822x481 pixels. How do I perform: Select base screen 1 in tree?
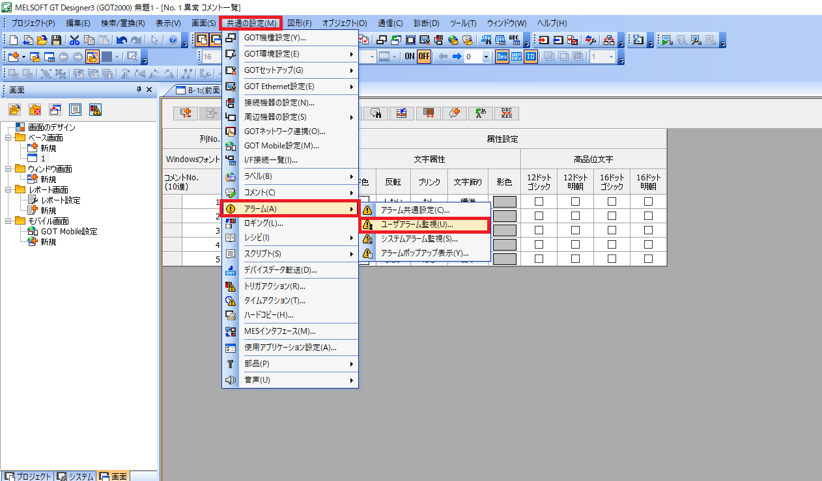point(44,158)
